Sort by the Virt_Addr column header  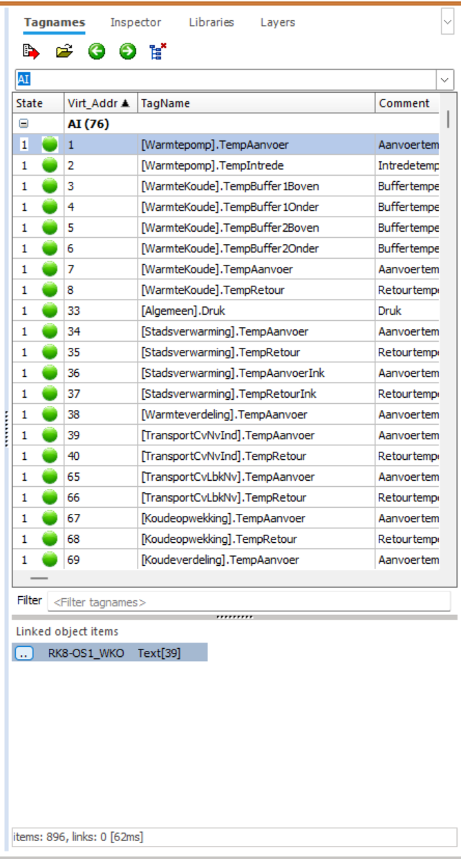tap(101, 103)
